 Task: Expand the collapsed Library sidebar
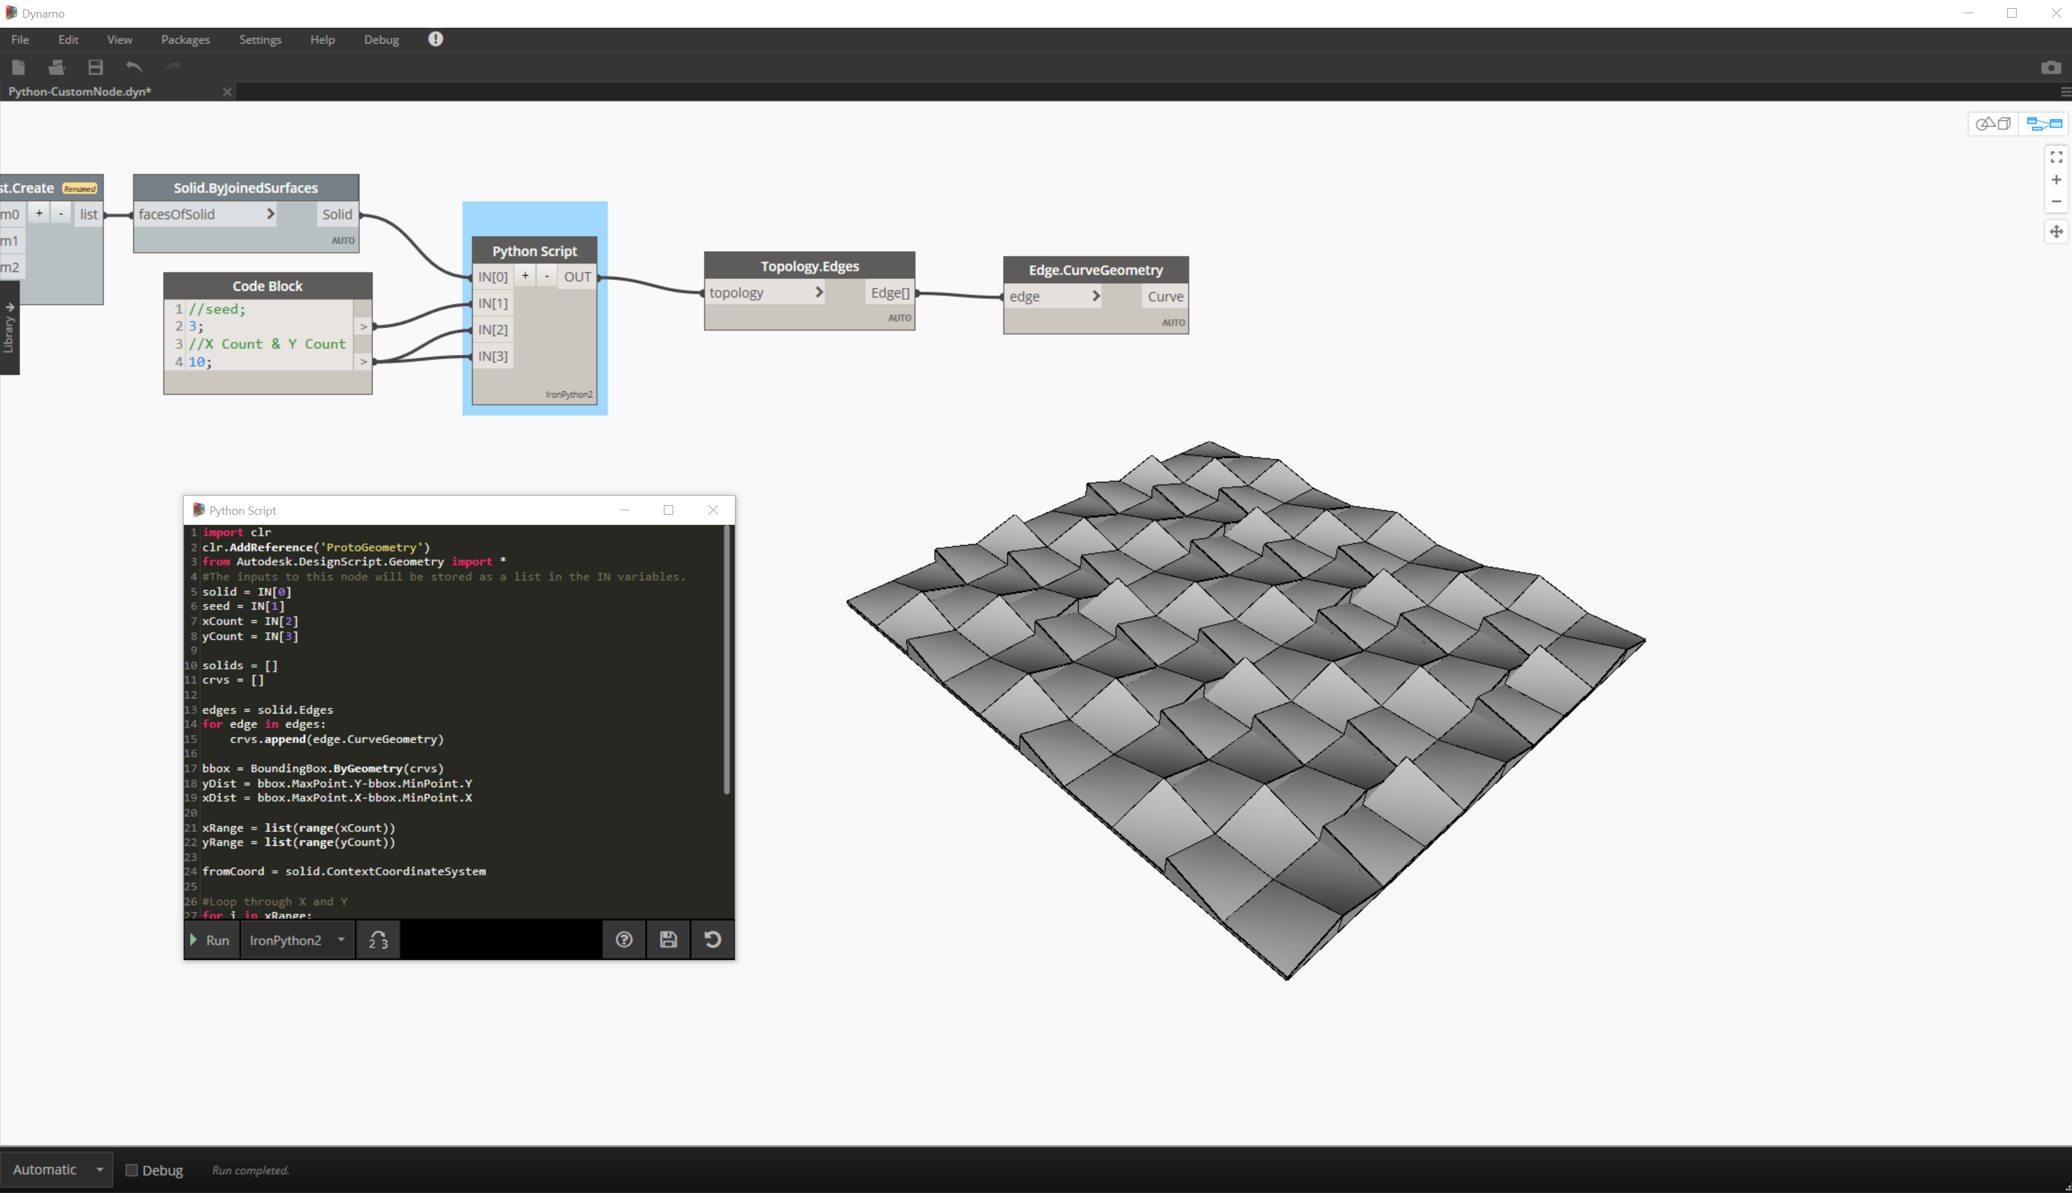(x=9, y=328)
